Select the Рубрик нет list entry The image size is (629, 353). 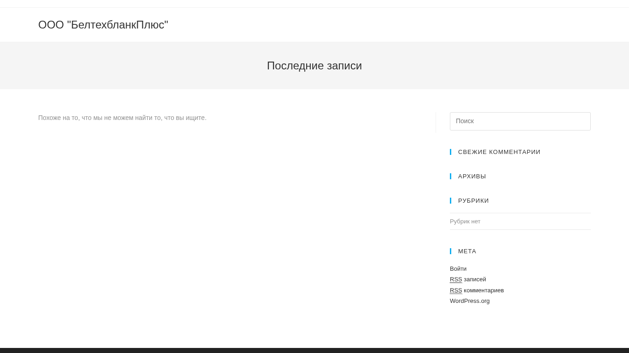[x=465, y=222]
